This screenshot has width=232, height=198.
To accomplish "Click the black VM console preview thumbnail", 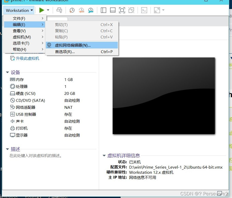I will tap(164, 96).
